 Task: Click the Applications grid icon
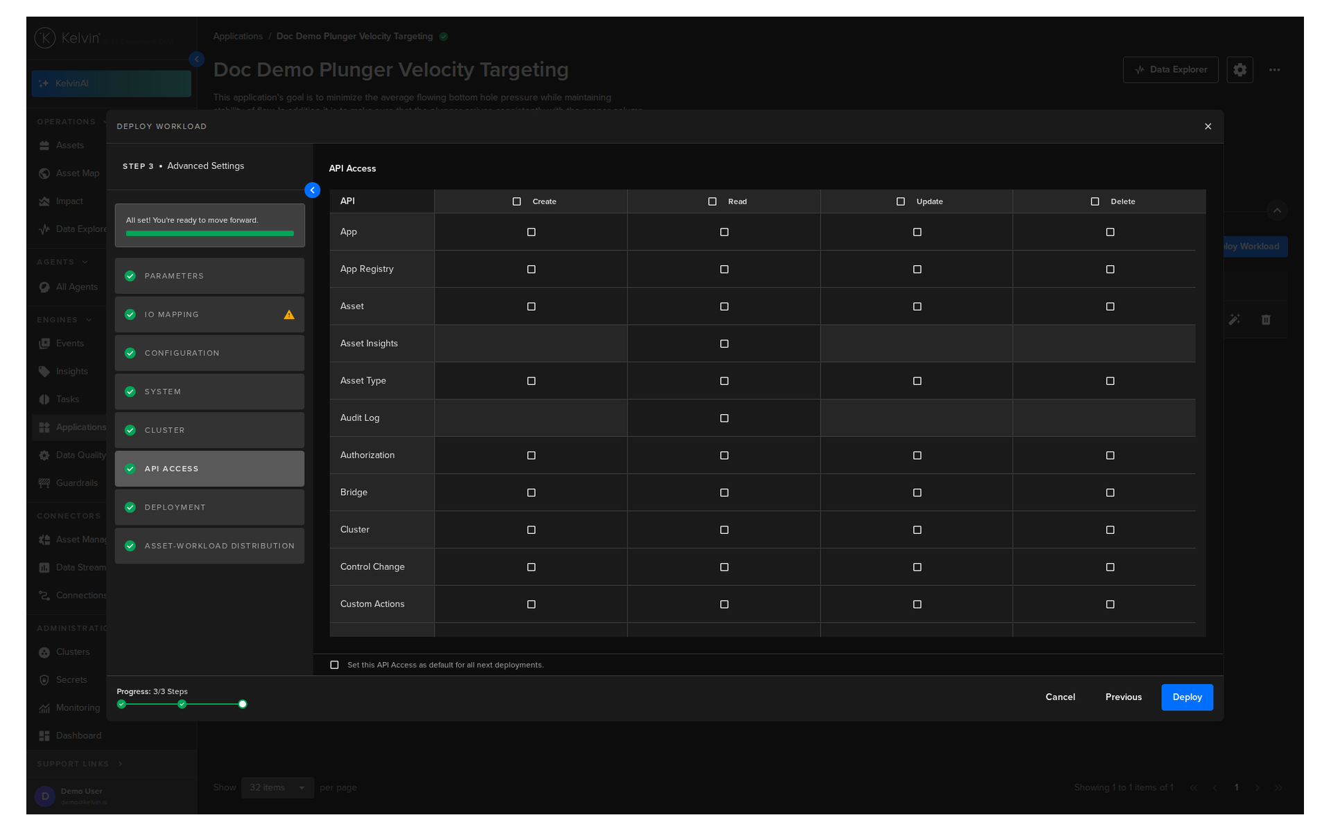pyautogui.click(x=44, y=427)
